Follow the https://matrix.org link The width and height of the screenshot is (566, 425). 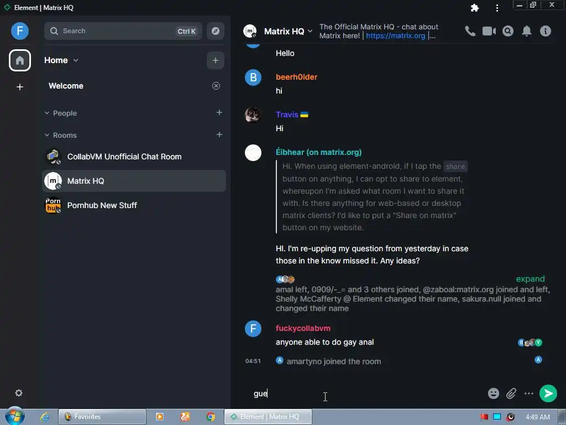[395, 36]
